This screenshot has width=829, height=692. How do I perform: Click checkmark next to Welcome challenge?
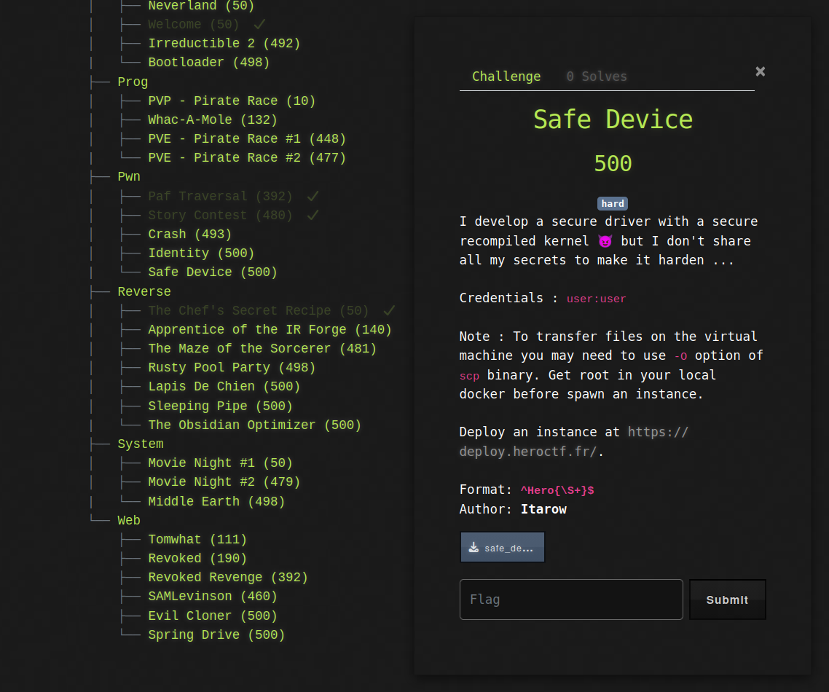click(x=259, y=24)
